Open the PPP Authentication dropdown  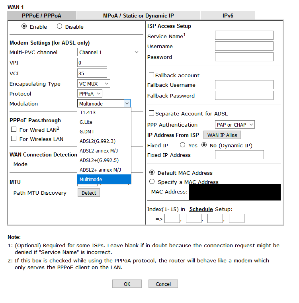[x=235, y=125]
